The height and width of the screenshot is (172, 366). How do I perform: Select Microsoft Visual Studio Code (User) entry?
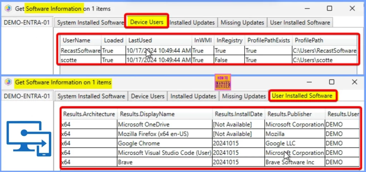pyautogui.click(x=165, y=153)
